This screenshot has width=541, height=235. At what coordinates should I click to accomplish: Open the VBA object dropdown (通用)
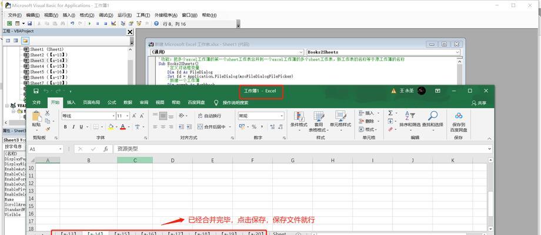301,52
